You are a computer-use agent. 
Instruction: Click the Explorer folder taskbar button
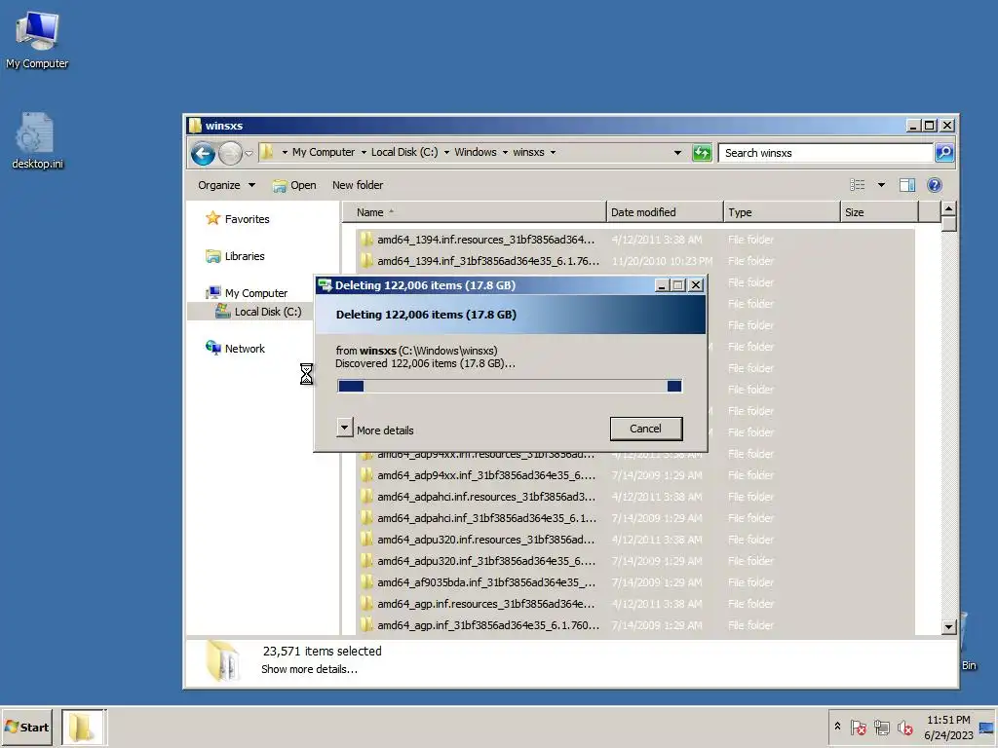pyautogui.click(x=84, y=727)
